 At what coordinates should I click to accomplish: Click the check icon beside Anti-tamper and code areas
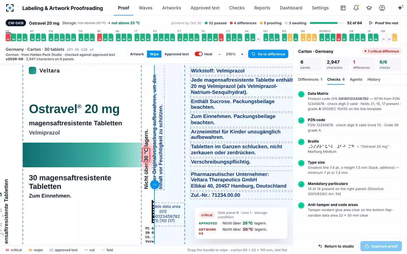pyautogui.click(x=301, y=205)
